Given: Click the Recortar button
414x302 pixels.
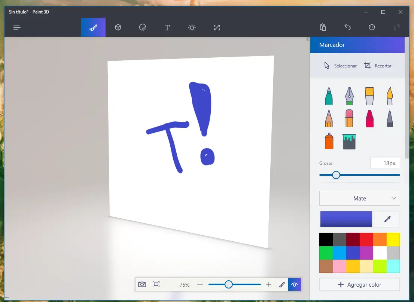Looking at the screenshot, I should coord(378,66).
